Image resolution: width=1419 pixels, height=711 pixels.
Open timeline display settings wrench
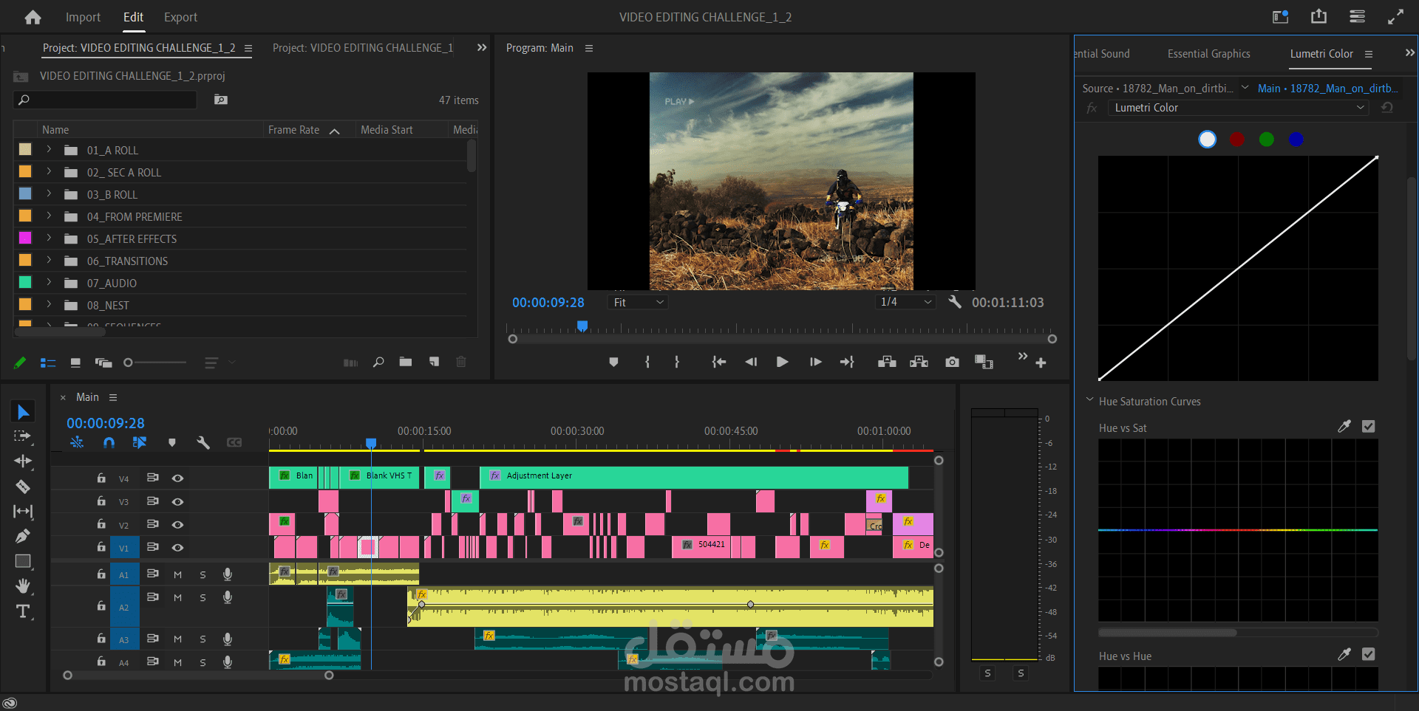tap(203, 442)
